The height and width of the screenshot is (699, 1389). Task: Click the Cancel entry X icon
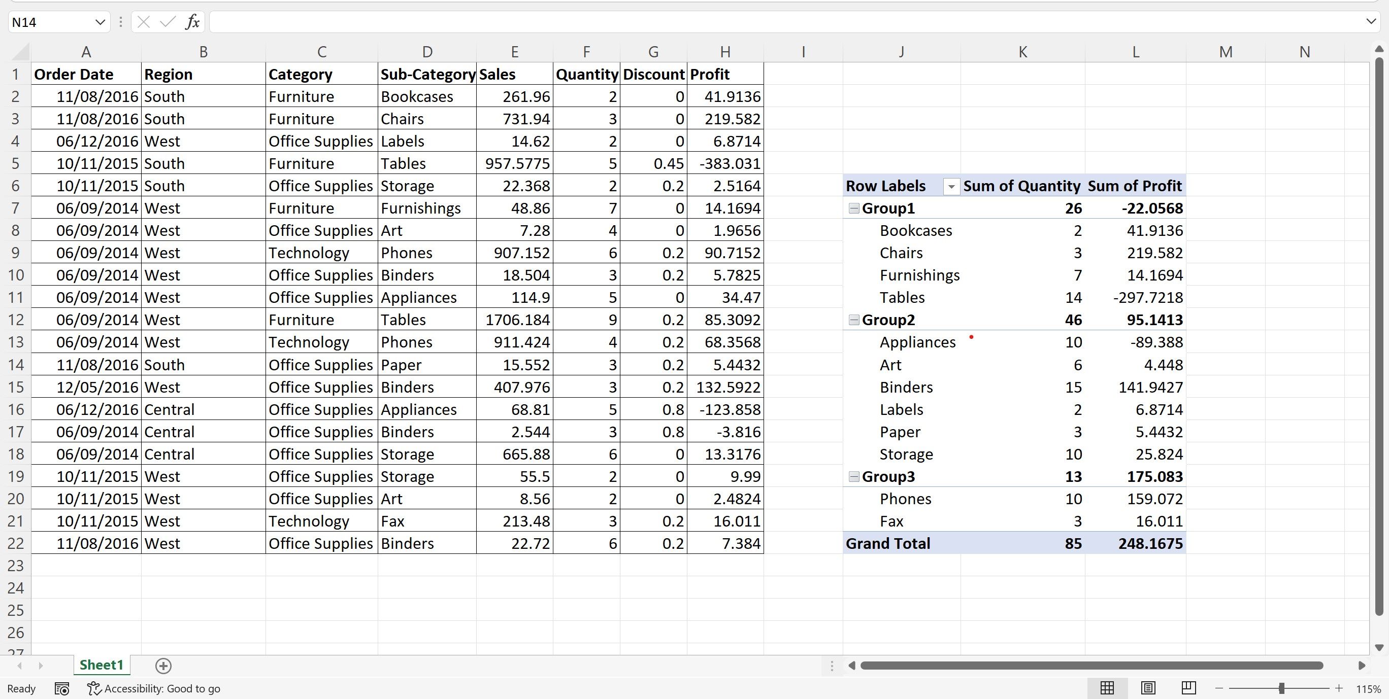(144, 22)
